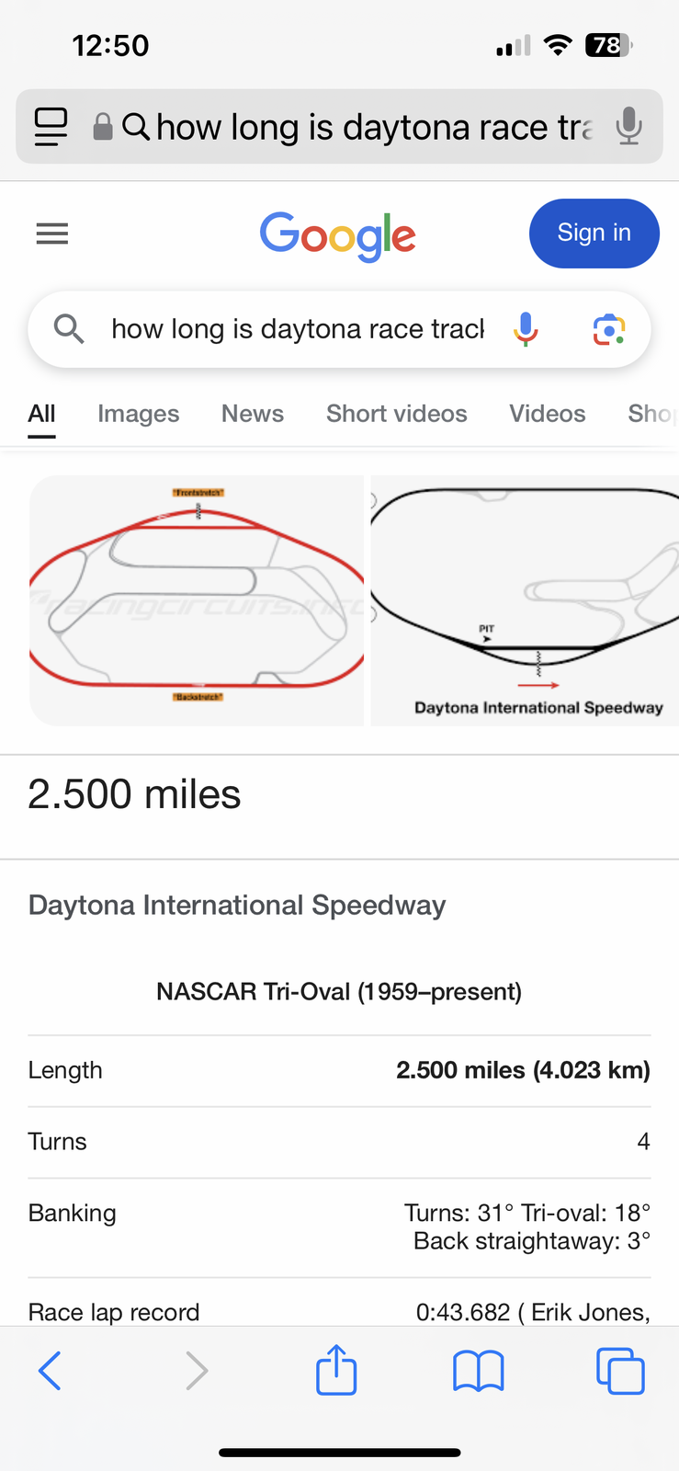Switch to the News tab
The height and width of the screenshot is (1471, 679).
click(253, 414)
